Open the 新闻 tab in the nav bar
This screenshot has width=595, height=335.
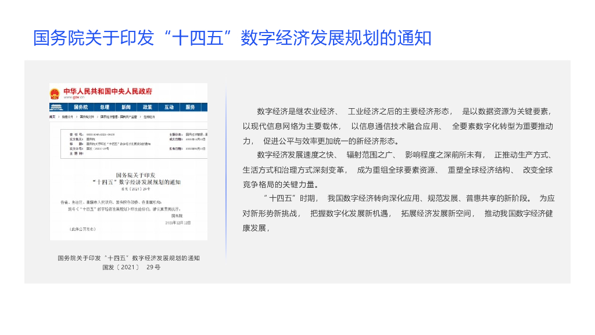pyautogui.click(x=126, y=107)
